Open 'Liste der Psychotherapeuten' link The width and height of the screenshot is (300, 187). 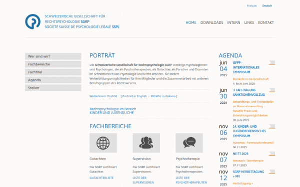click(x=191, y=180)
